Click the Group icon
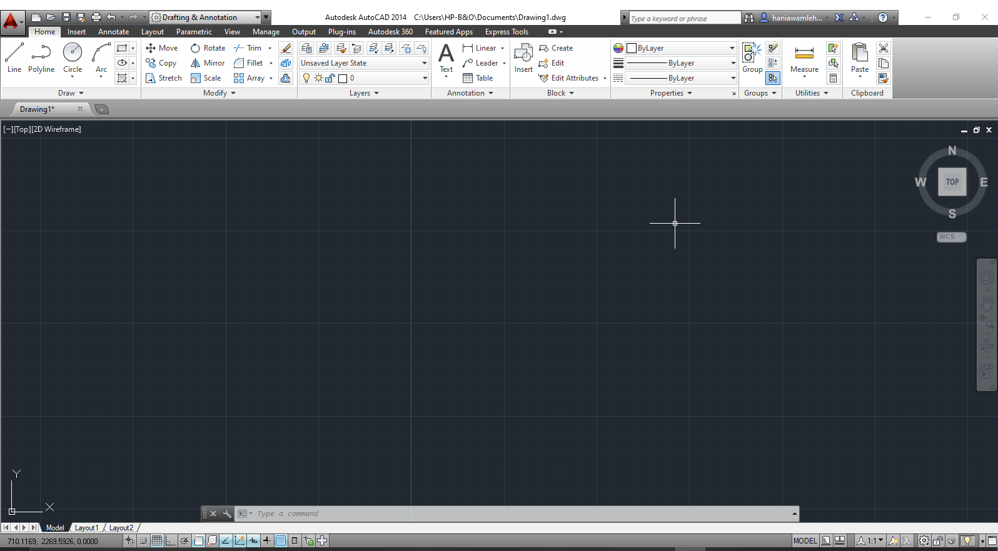The height and width of the screenshot is (551, 998). tap(752, 57)
